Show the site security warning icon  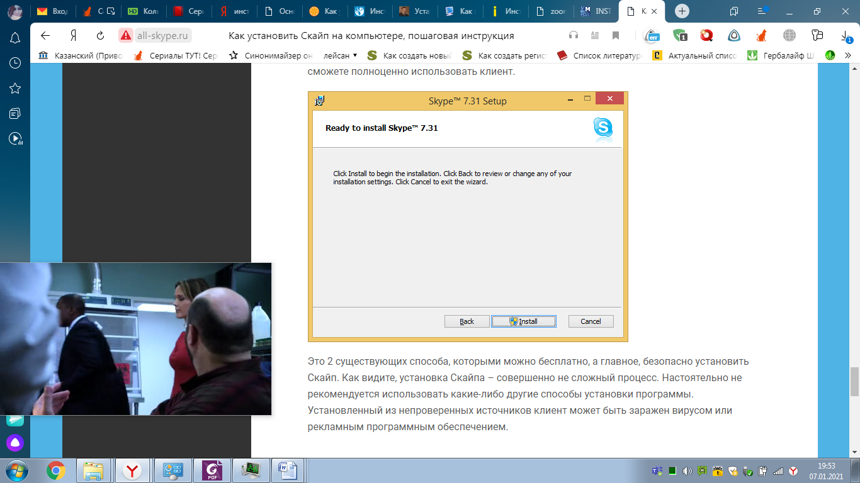[126, 35]
